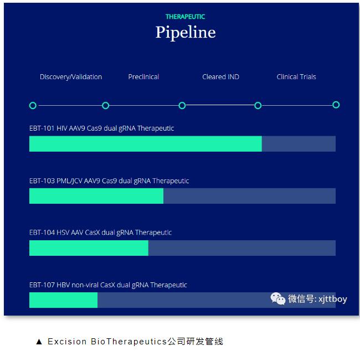Open the EBT-101 HIV AAV9 therapeutic title
The width and height of the screenshot is (360, 351).
click(x=101, y=128)
